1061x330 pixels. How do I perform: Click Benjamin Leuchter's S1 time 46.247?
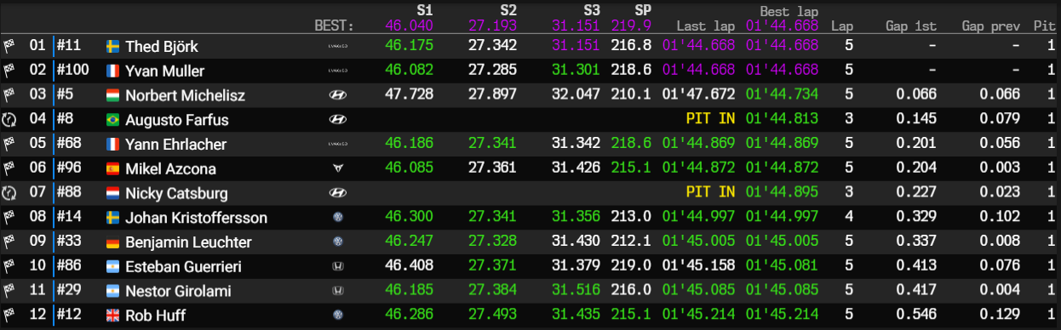[x=409, y=242]
